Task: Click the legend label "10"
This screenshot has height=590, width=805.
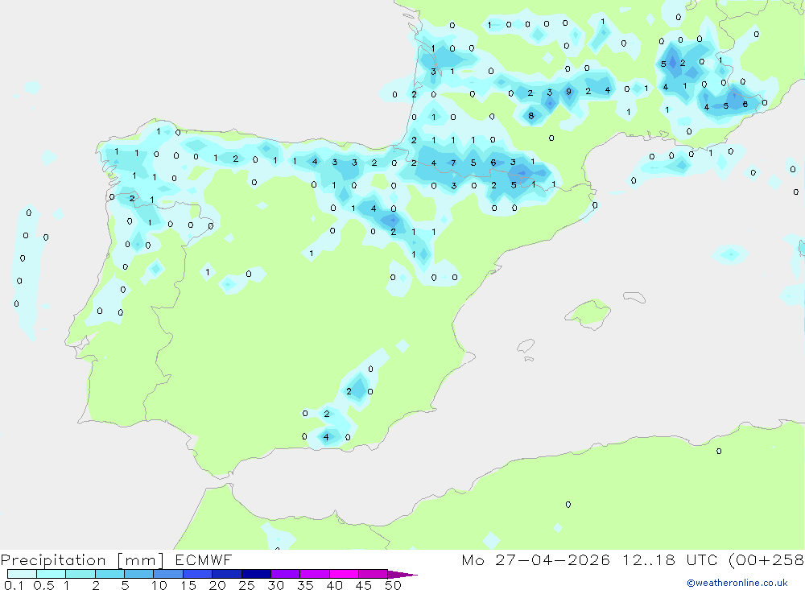Action: 159,585
